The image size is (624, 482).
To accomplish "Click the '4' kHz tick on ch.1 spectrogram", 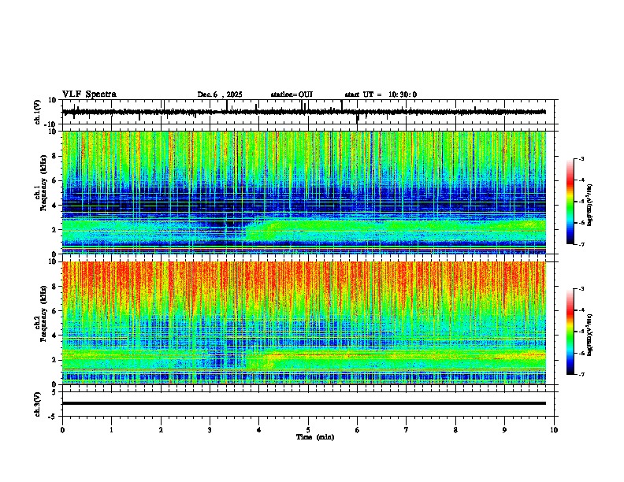I will [54, 206].
